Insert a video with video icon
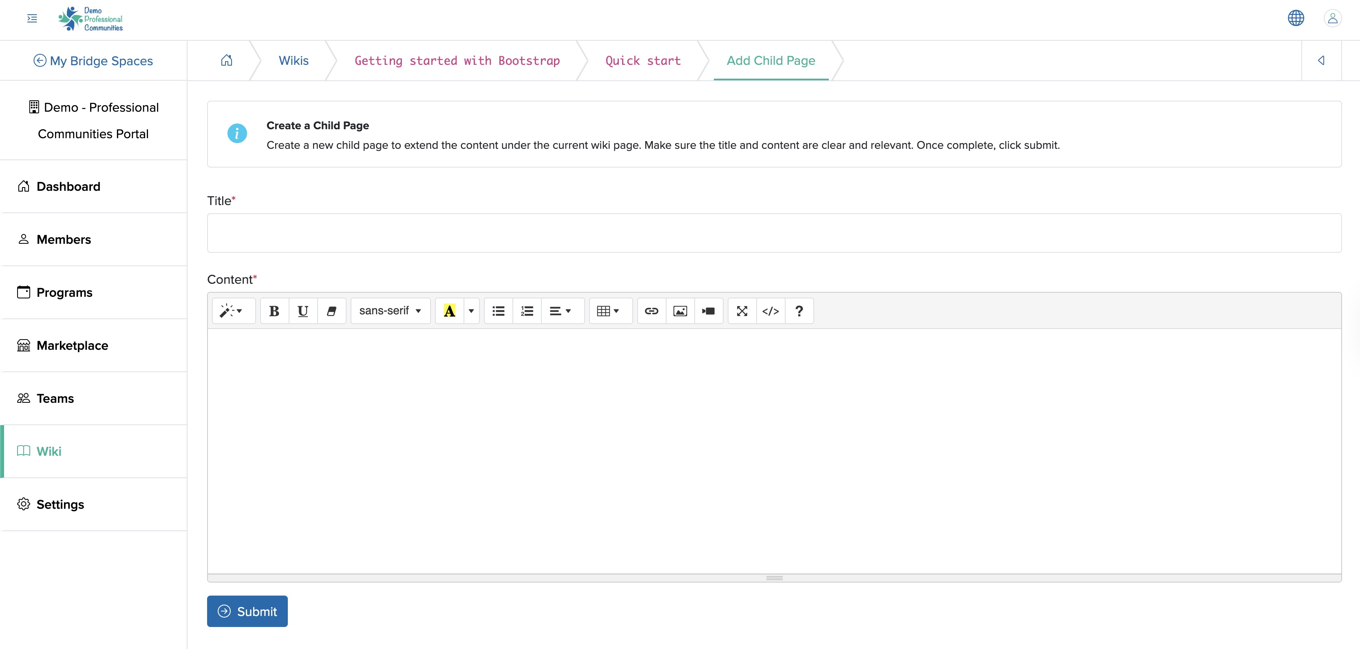 709,311
